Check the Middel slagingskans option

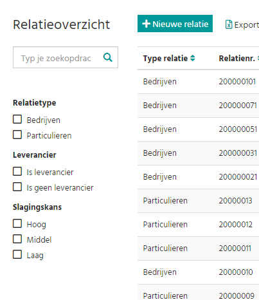point(17,239)
